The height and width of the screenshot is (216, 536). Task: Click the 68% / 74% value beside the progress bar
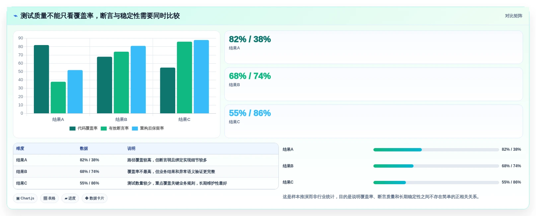point(511,166)
